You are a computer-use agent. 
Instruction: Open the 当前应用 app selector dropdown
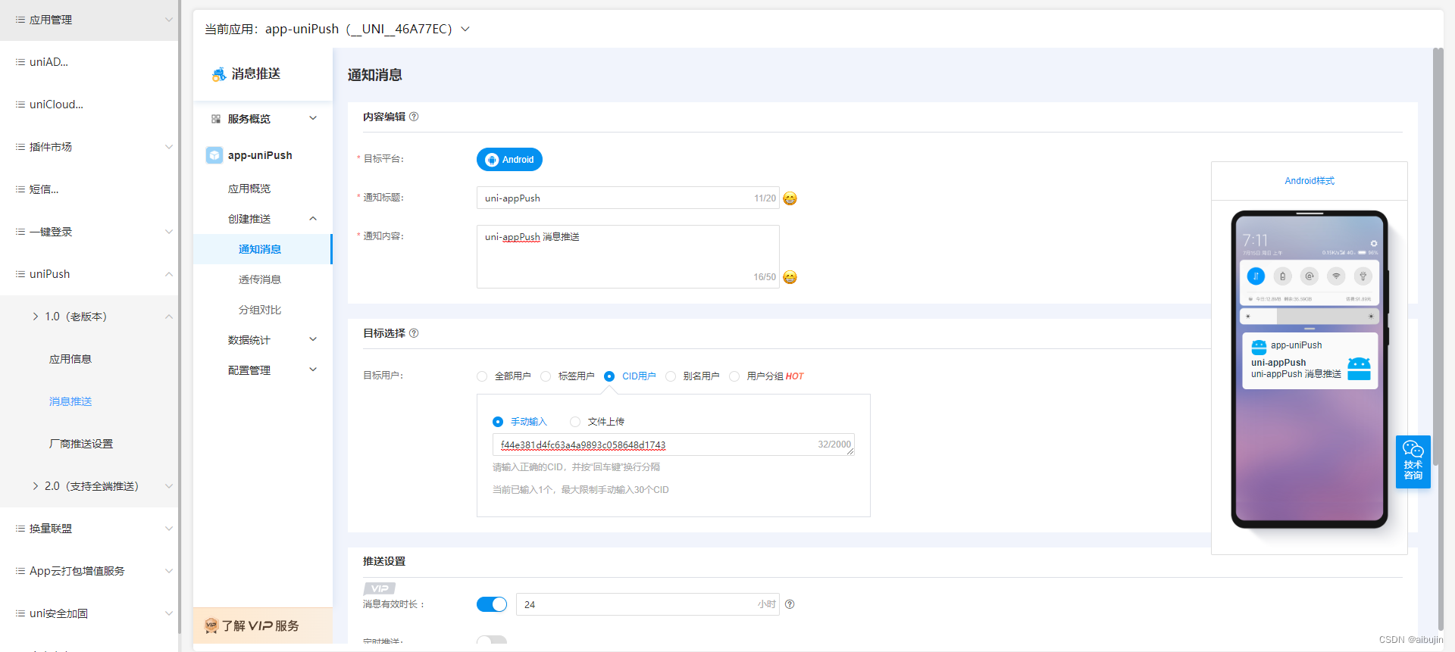[465, 29]
